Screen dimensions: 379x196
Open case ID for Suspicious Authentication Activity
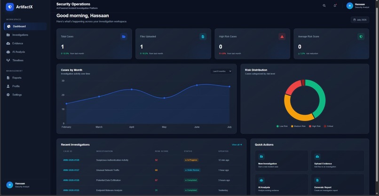71,160
